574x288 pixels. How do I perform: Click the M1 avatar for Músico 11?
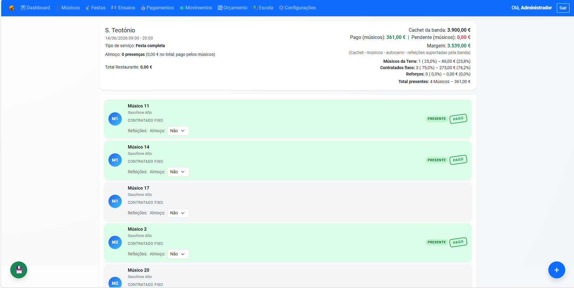(x=115, y=119)
